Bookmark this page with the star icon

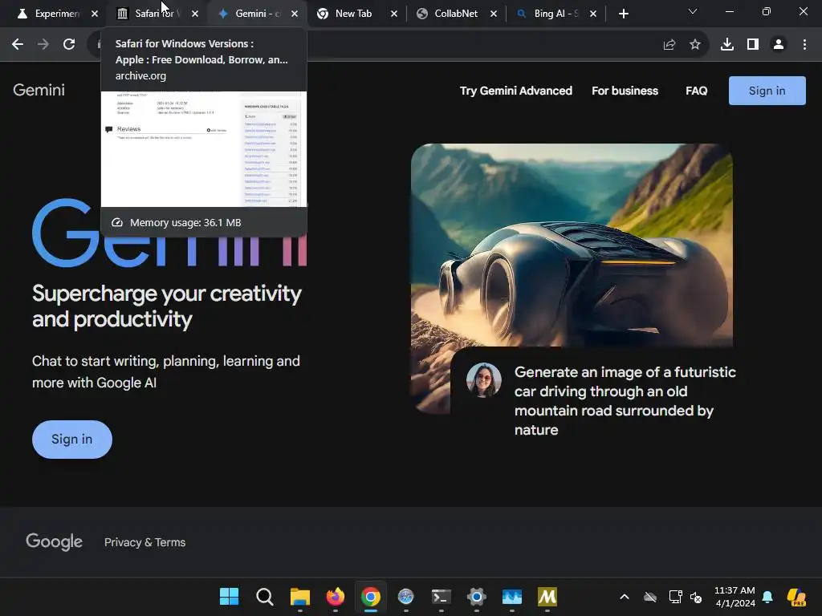click(695, 45)
